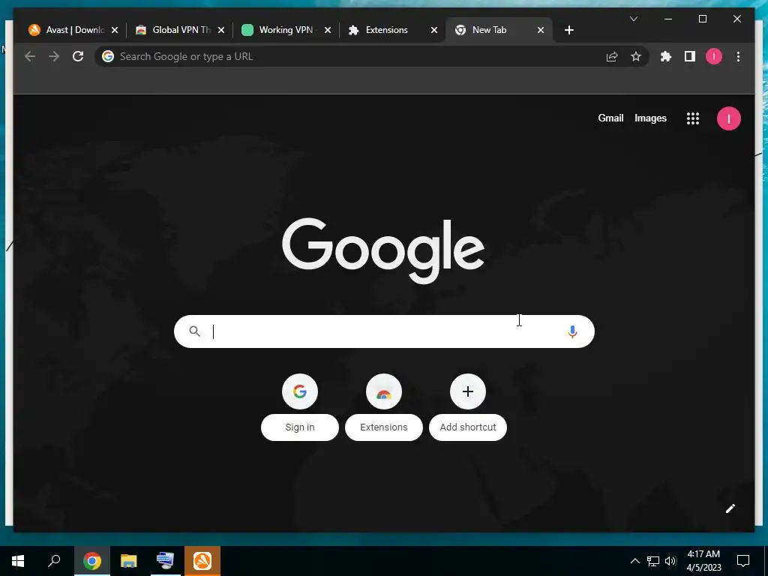Click the magnifier icon in search box

[194, 331]
